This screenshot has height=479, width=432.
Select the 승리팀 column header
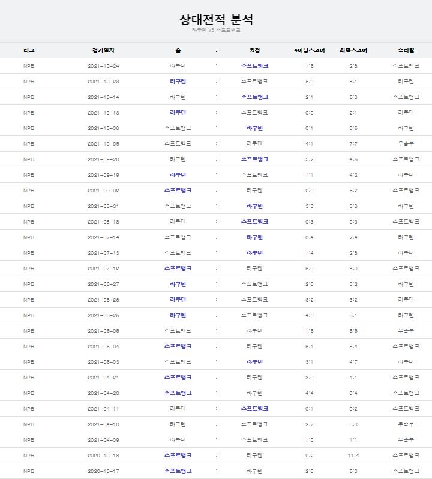406,50
